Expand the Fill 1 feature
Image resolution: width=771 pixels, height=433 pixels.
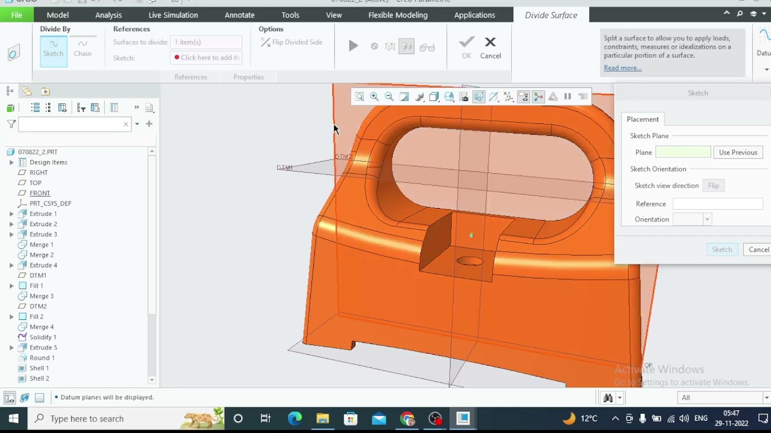(11, 286)
